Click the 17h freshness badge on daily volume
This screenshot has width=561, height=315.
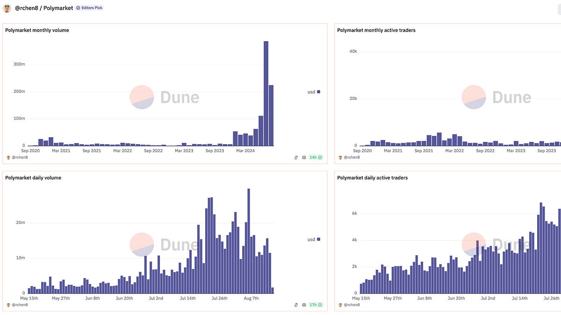coord(316,305)
